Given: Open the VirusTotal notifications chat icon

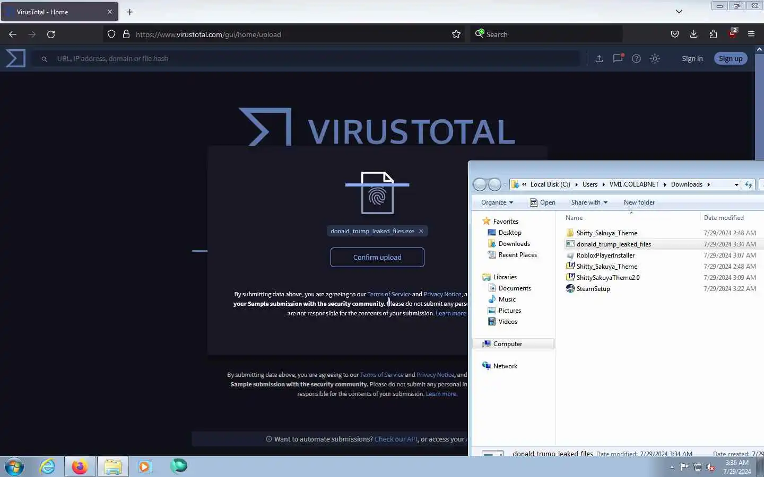Looking at the screenshot, I should click(x=618, y=59).
